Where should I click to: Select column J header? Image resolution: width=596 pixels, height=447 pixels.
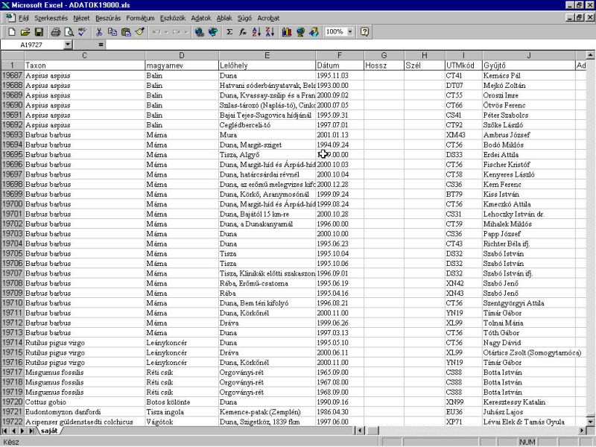pyautogui.click(x=529, y=55)
